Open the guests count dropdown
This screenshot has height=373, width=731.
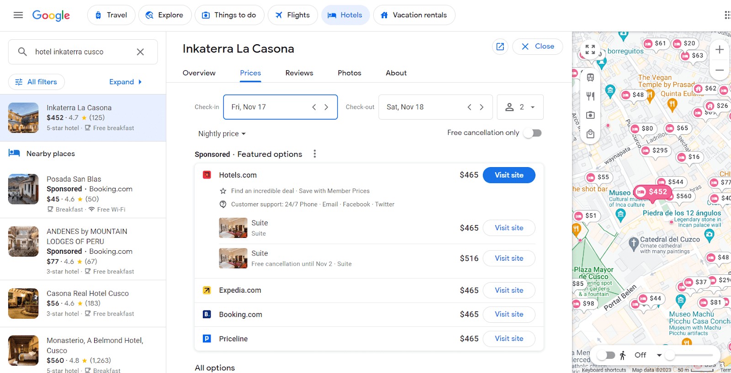520,107
